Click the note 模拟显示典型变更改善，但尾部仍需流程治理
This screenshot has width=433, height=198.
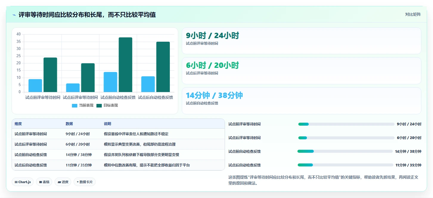pyautogui.click(x=140, y=144)
